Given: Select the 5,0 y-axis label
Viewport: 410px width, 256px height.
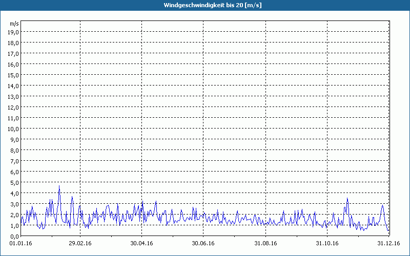Looking at the screenshot, I should click(x=15, y=183).
